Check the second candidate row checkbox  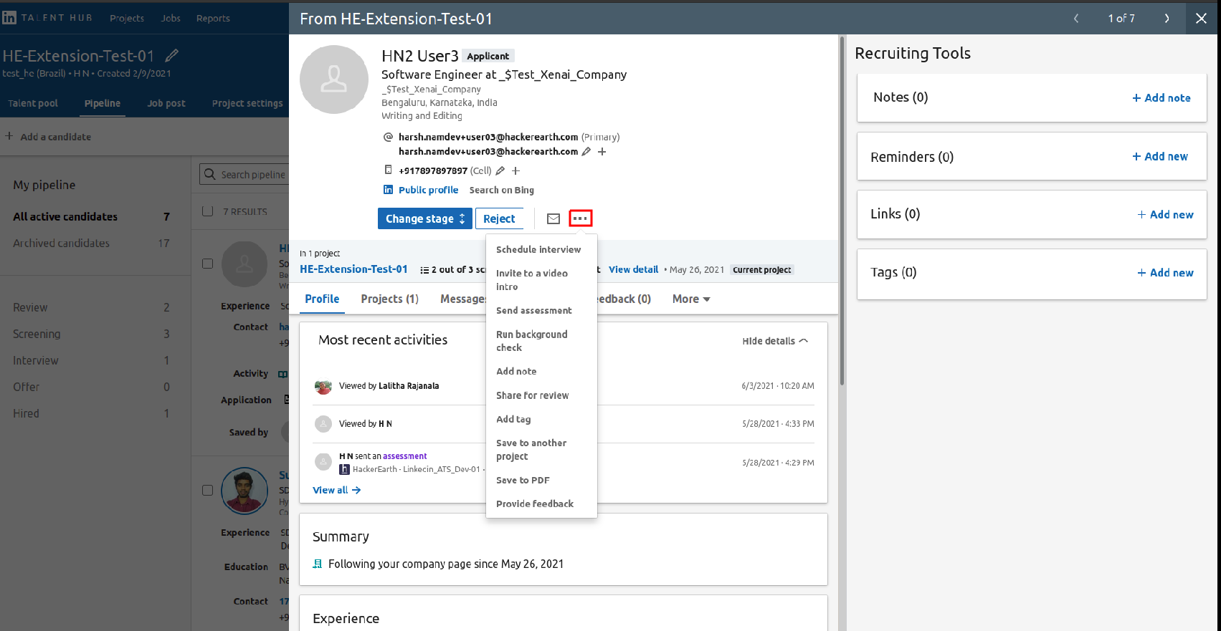[208, 491]
